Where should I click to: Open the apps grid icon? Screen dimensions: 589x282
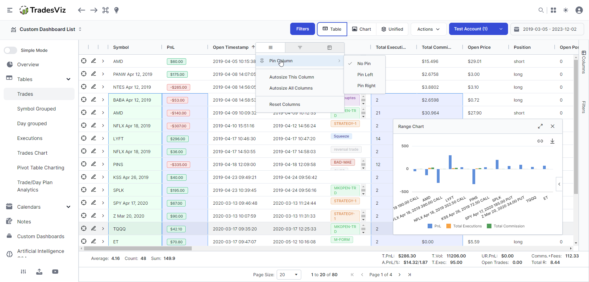point(553,10)
